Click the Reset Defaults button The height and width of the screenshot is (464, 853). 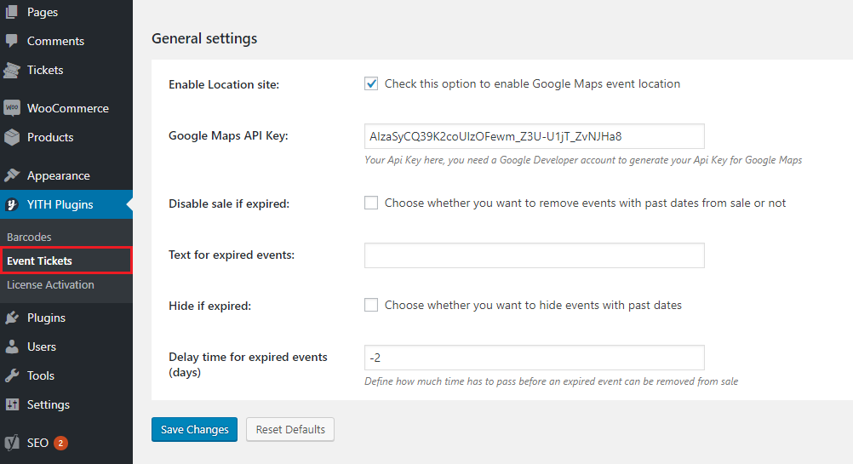click(x=289, y=429)
